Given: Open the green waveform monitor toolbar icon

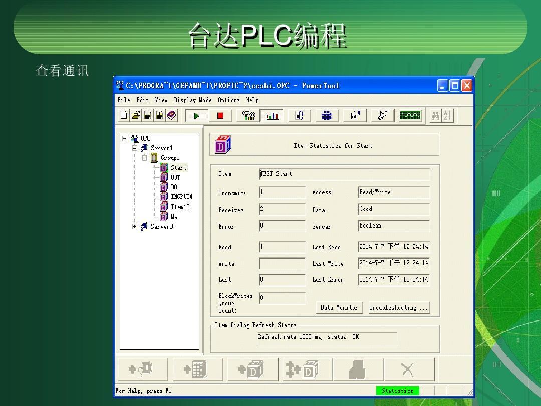Looking at the screenshot, I should pyautogui.click(x=410, y=116).
